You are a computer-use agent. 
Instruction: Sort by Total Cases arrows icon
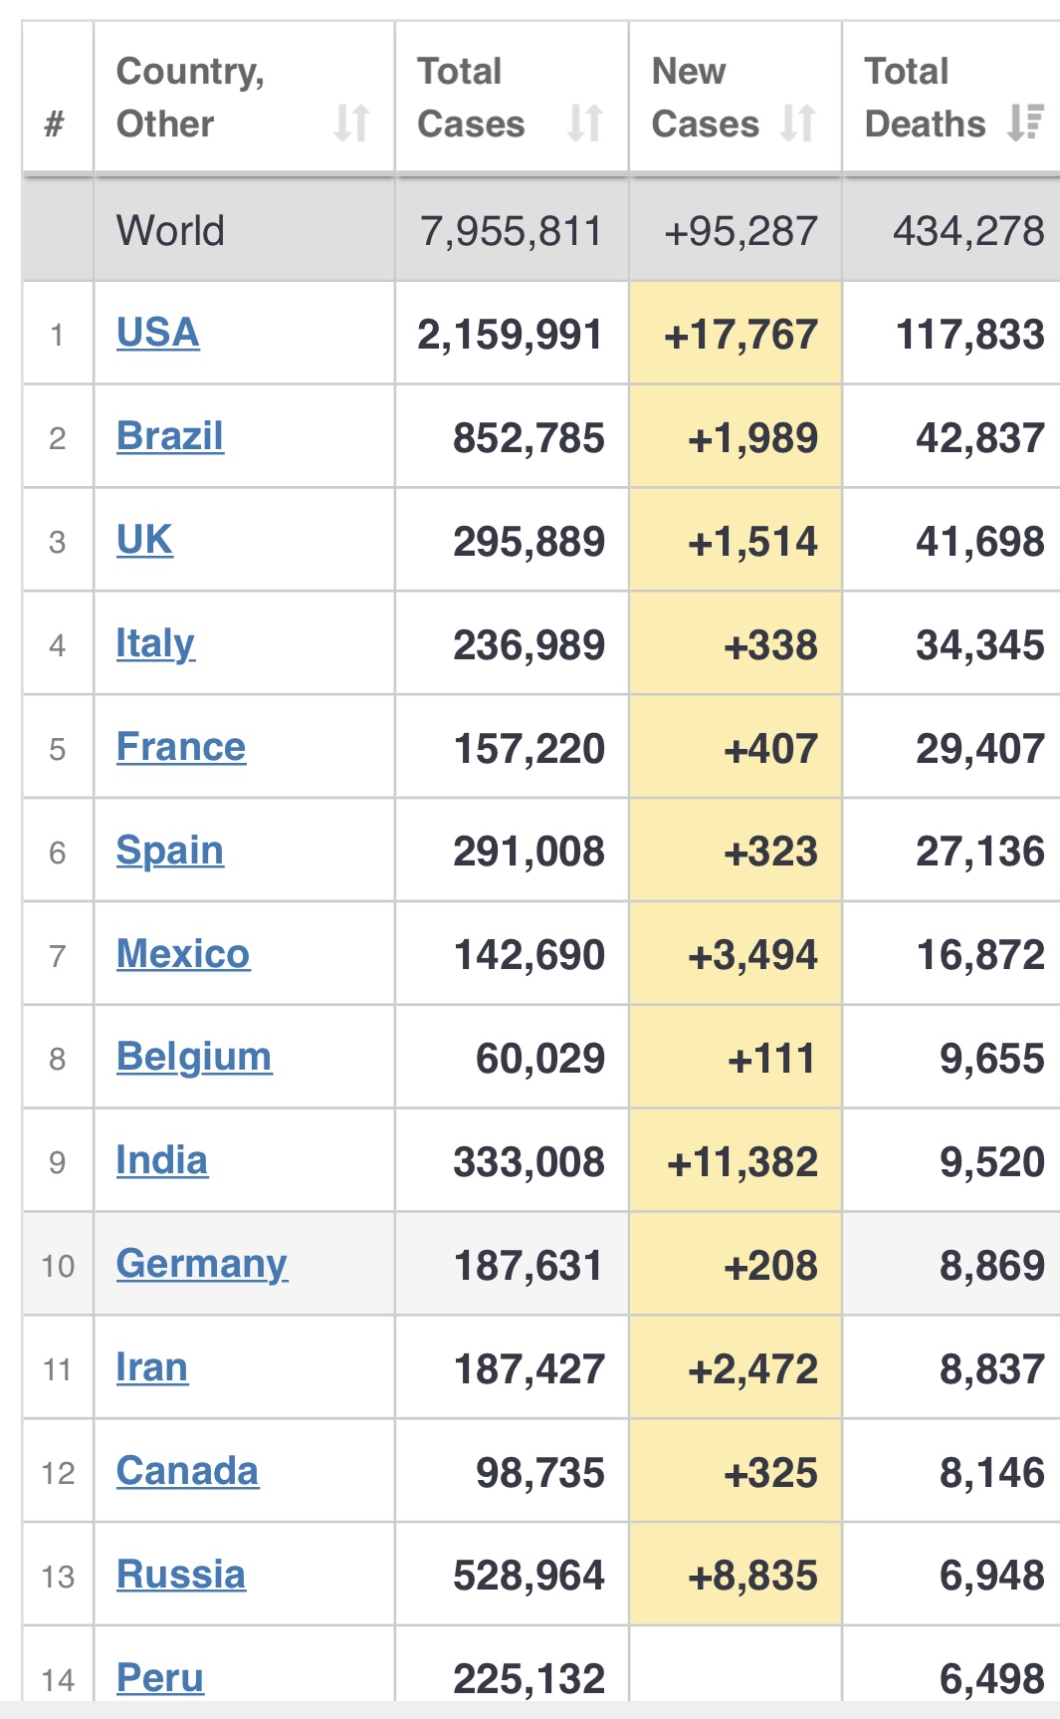(584, 123)
